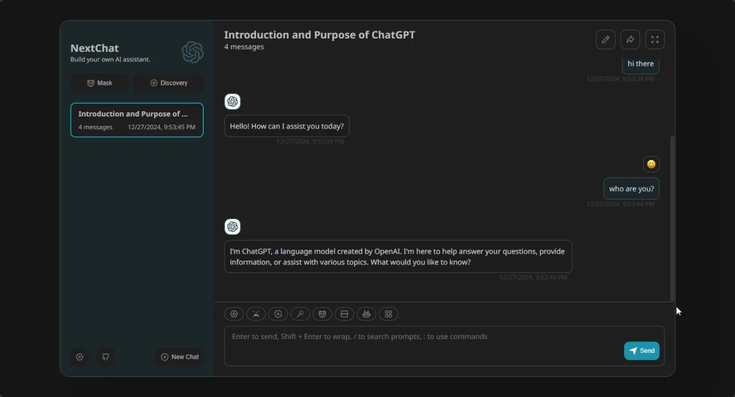Open chat settings gear icon above input
Screen dimensions: 735x397
234,314
